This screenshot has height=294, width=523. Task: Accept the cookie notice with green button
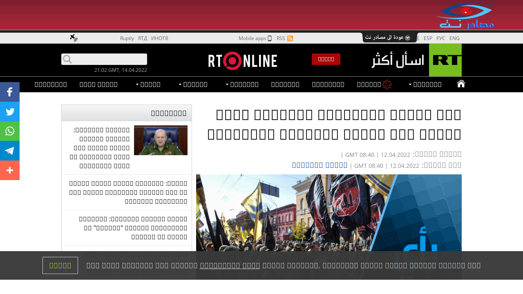pyautogui.click(x=60, y=265)
